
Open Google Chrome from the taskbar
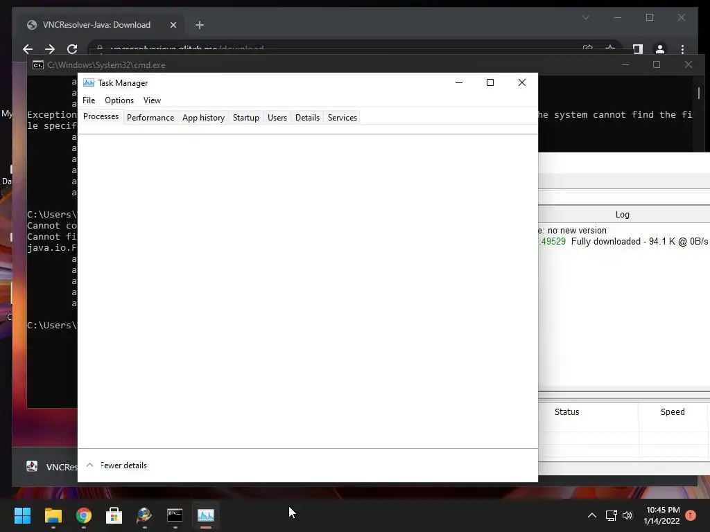click(84, 515)
